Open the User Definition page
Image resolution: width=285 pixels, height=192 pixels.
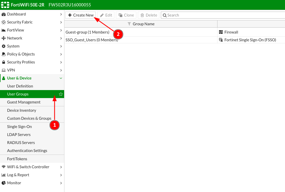point(20,86)
